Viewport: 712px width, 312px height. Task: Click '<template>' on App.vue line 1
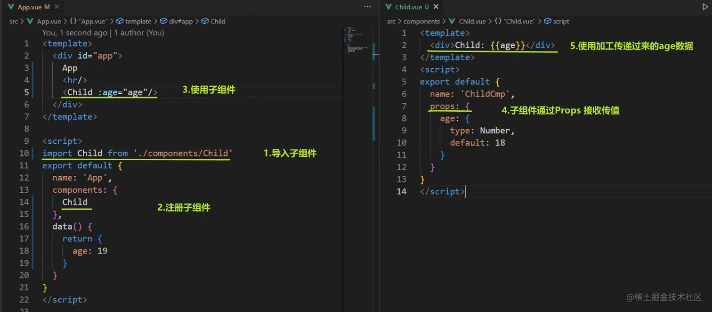click(67, 43)
